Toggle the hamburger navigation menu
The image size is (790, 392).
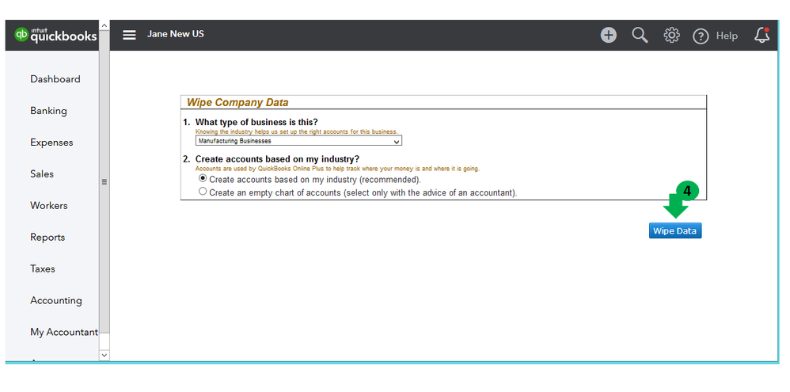pos(130,35)
